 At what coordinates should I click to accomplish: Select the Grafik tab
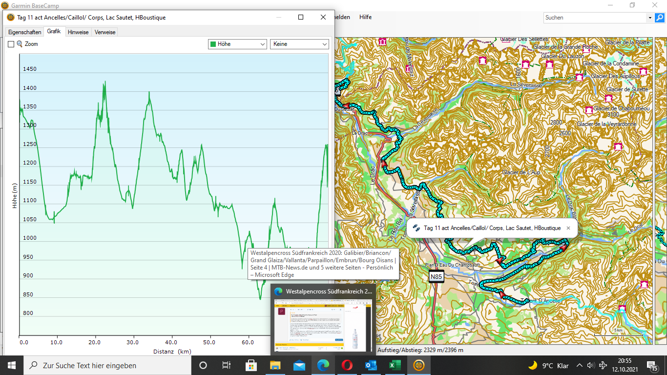pos(54,32)
